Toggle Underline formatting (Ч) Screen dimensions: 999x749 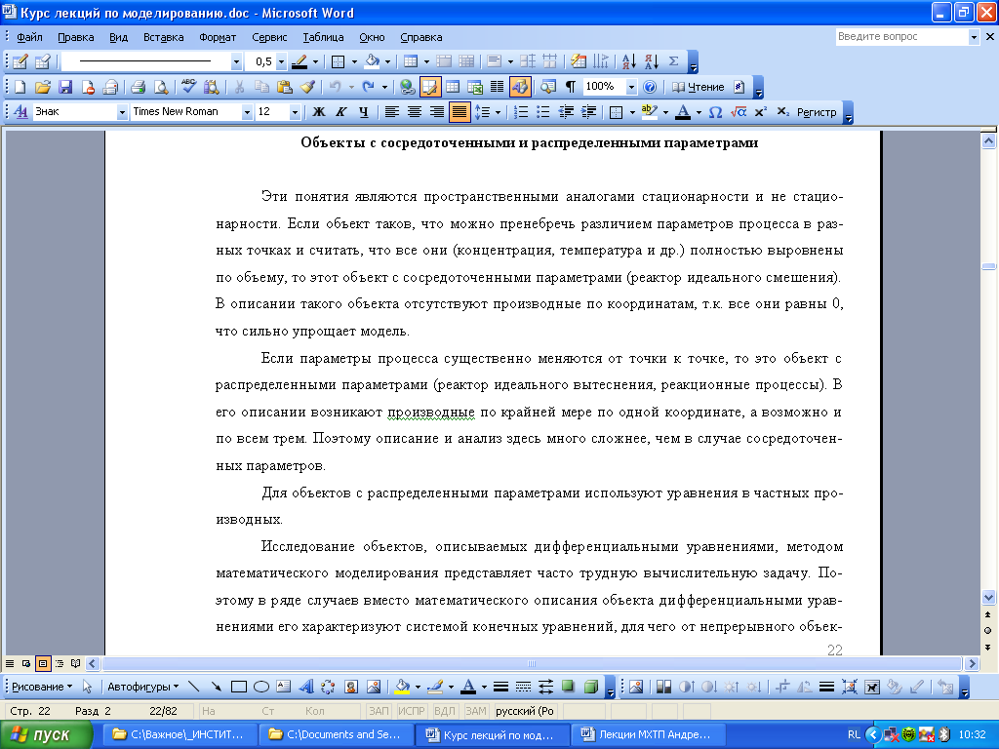pyautogui.click(x=363, y=112)
